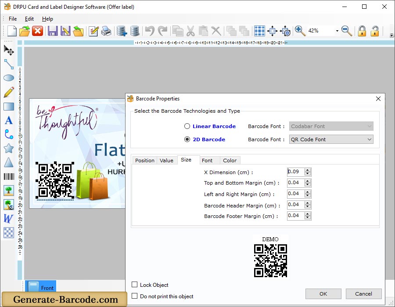
Task: Toggle the grid display icon
Action: coord(259,31)
